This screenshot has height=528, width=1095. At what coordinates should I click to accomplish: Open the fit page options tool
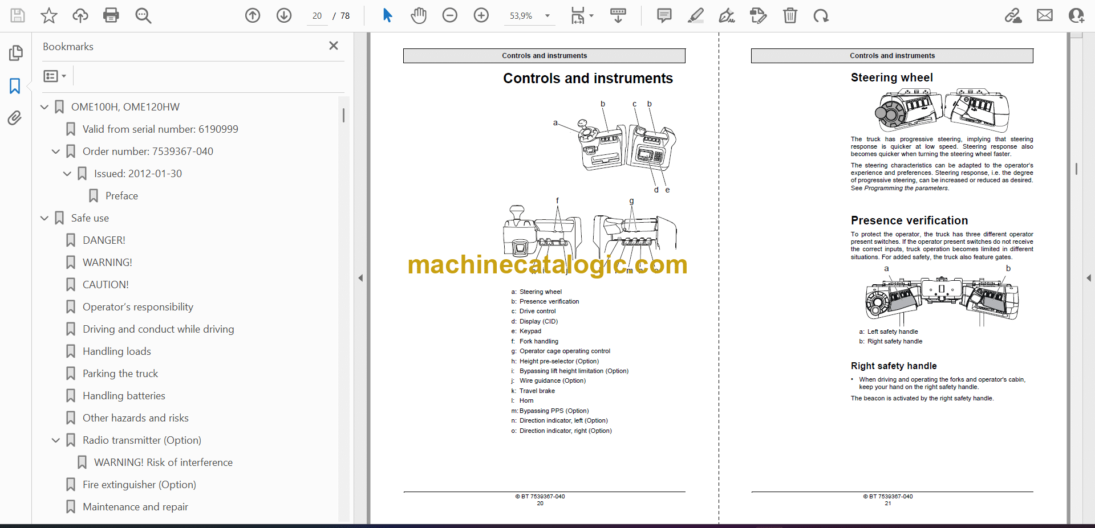point(582,15)
